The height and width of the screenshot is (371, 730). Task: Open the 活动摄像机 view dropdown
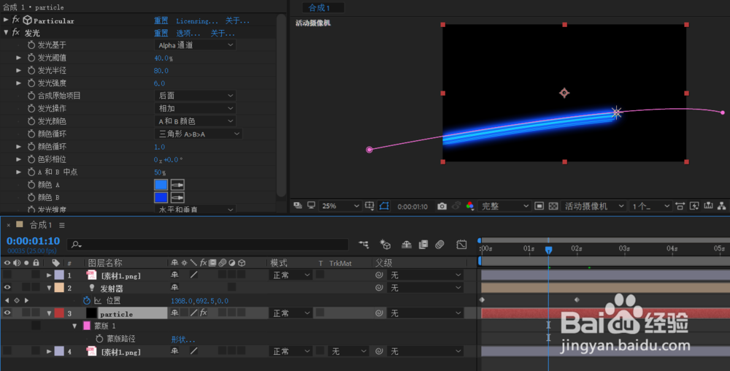(x=593, y=206)
